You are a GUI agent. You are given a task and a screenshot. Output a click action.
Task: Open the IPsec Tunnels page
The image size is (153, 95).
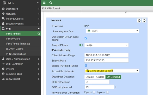click(21, 34)
